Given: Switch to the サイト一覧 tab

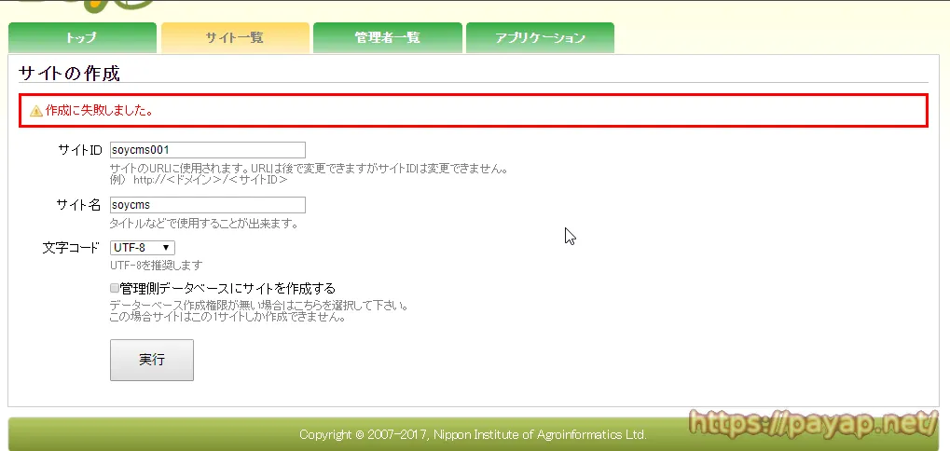Looking at the screenshot, I should pyautogui.click(x=235, y=38).
